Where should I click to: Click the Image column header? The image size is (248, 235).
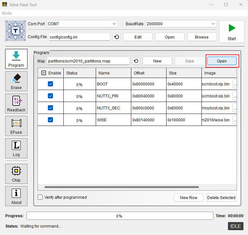219,73
